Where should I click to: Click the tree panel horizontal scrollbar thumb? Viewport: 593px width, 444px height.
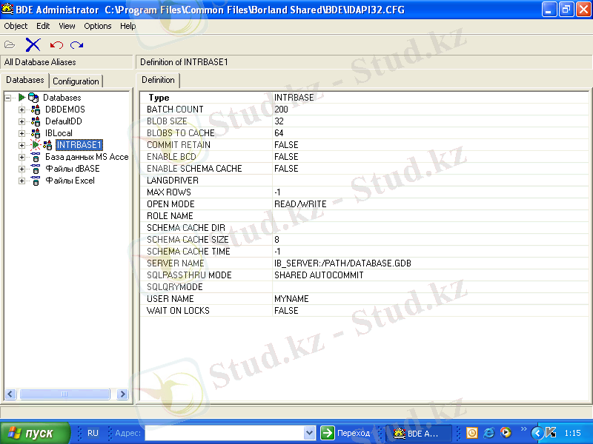coord(64,394)
